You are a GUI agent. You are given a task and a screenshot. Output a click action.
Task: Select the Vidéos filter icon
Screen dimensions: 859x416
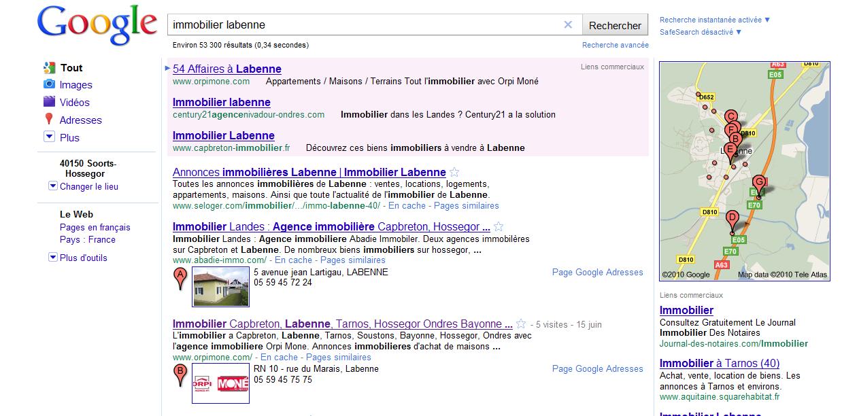(49, 102)
